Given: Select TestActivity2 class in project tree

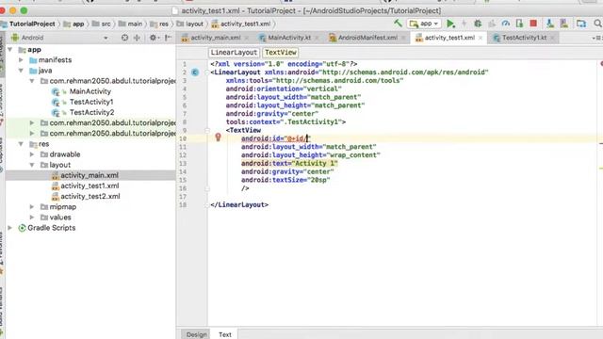Looking at the screenshot, I should (x=92, y=112).
